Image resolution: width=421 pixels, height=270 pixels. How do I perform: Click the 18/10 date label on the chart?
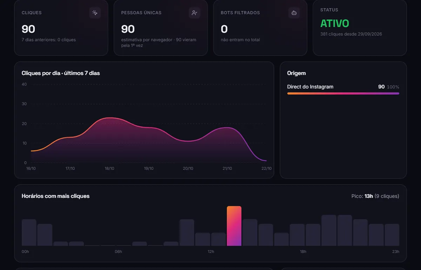(109, 168)
